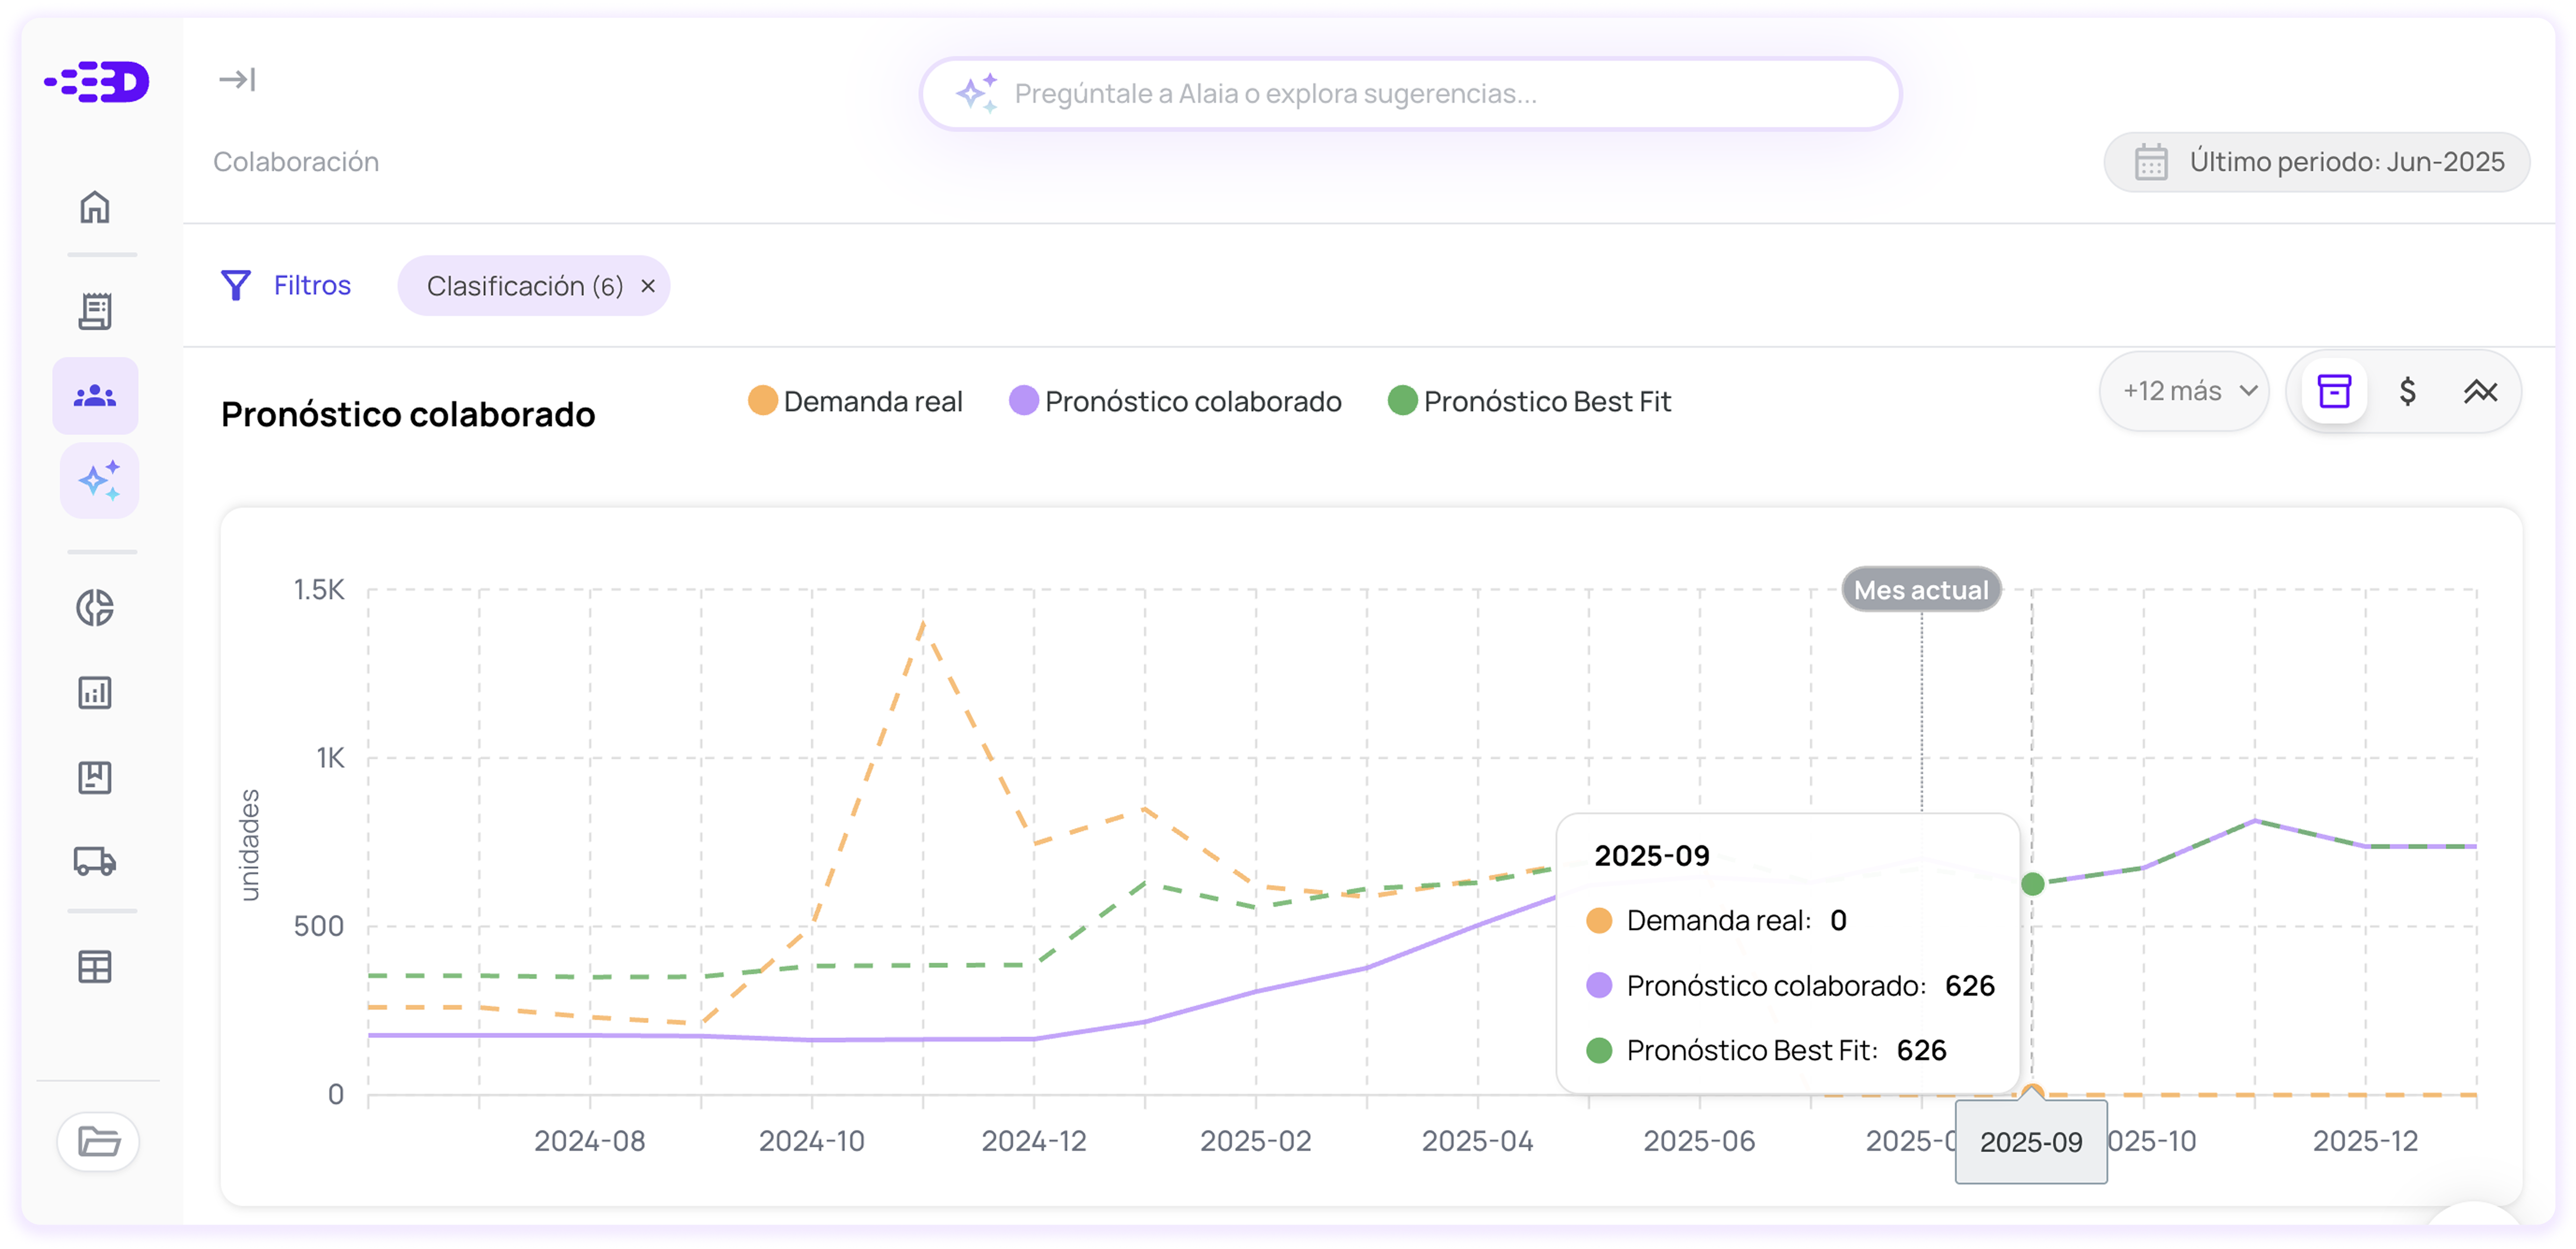
Task: Open the pie chart sidebar icon
Action: tap(95, 608)
